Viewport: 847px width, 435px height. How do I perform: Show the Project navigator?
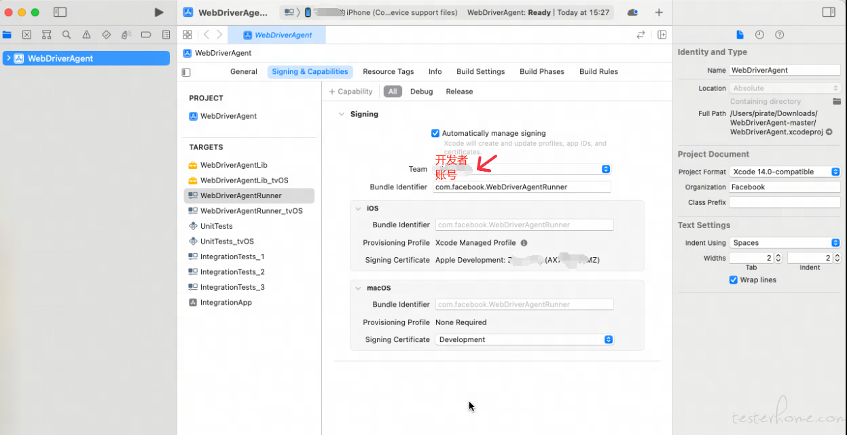click(x=7, y=35)
